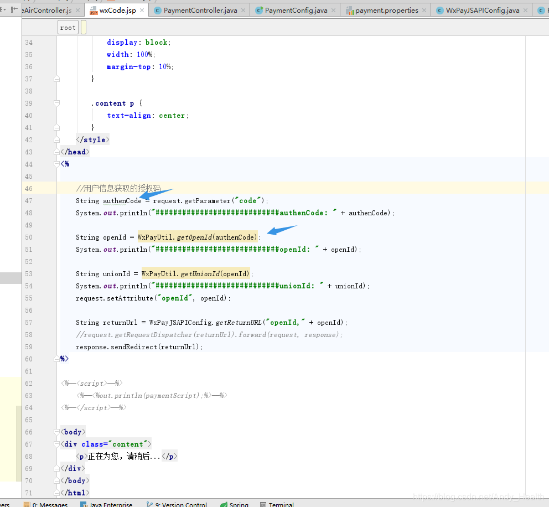Collapse the body tag fold at line 66

(56, 432)
